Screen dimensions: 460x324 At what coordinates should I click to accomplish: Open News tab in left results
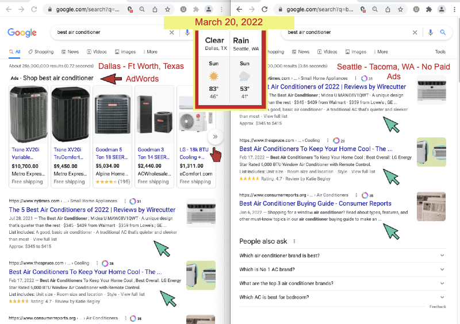click(70, 52)
